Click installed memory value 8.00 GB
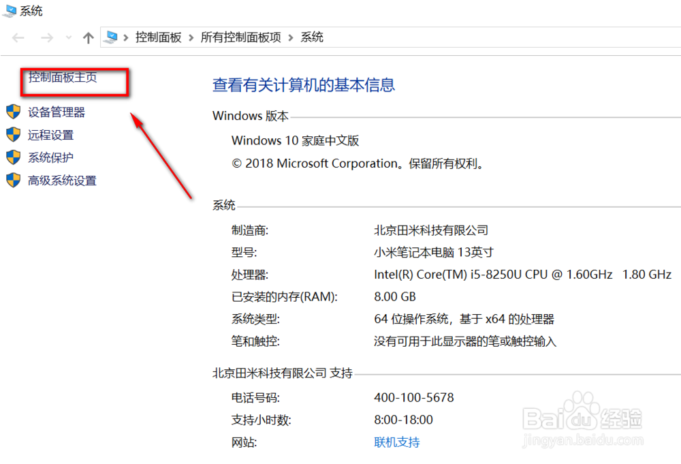 click(395, 297)
